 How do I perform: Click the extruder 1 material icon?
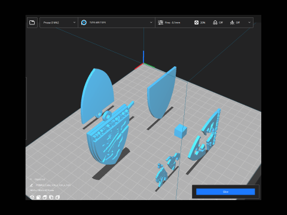[x=84, y=23]
